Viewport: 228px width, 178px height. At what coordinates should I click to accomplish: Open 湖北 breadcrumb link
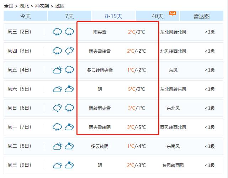click(x=24, y=6)
